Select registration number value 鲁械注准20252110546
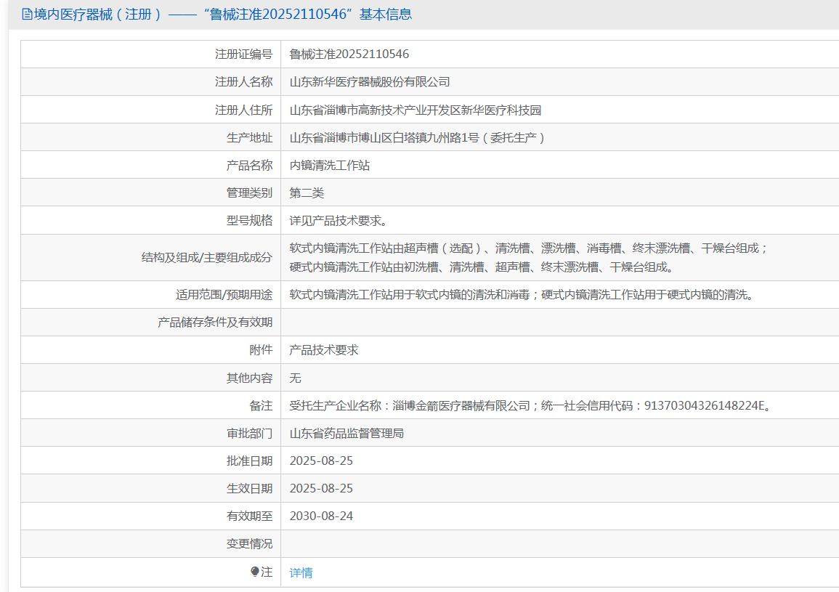 [x=349, y=54]
